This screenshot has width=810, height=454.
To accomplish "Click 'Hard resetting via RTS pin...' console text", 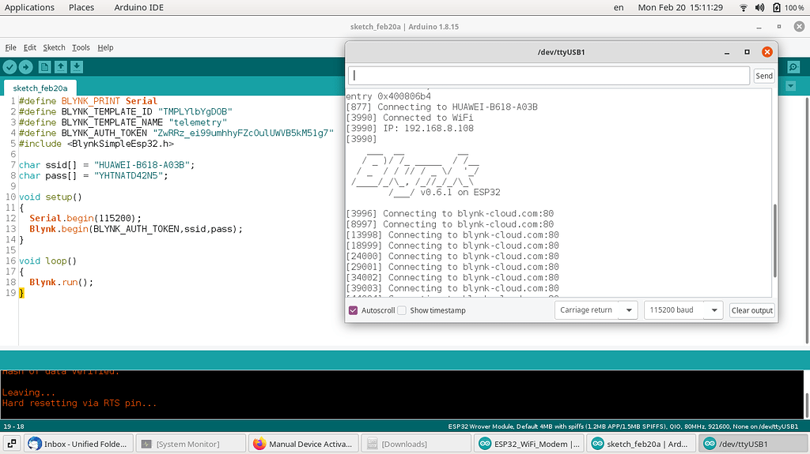I will click(x=80, y=403).
